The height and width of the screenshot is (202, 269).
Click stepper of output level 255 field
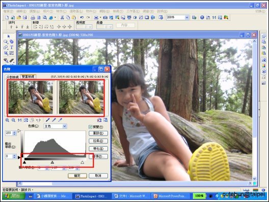point(14,133)
